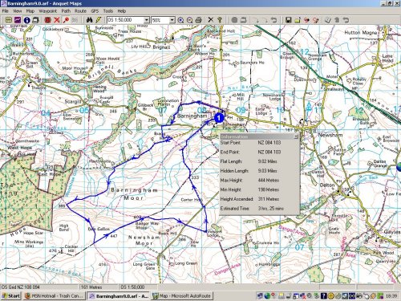This screenshot has width=401, height=301.
Task: Open the OS 1:50,000 map scale dropdown
Action: tap(147, 20)
